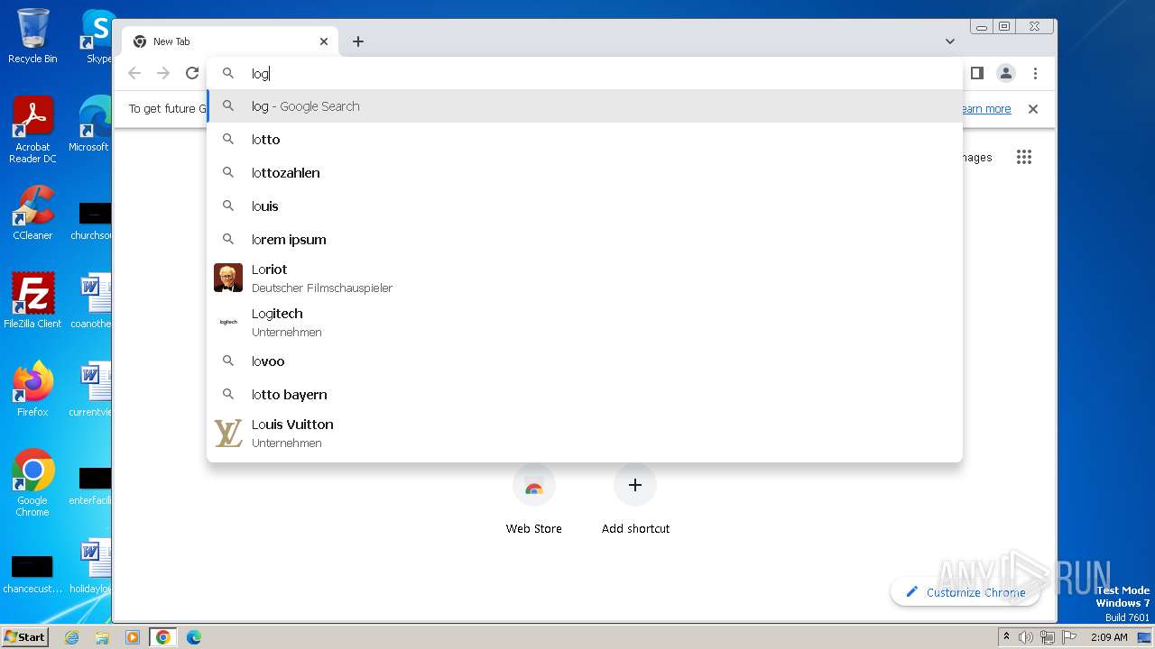The height and width of the screenshot is (649, 1155).
Task: Click the Add shortcut button
Action: 635,501
